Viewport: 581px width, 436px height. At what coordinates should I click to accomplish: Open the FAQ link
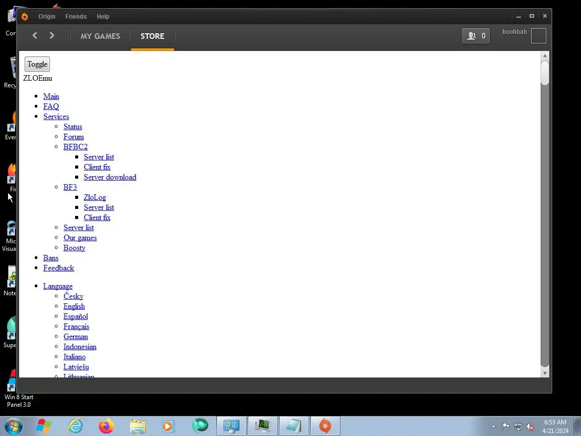point(51,106)
